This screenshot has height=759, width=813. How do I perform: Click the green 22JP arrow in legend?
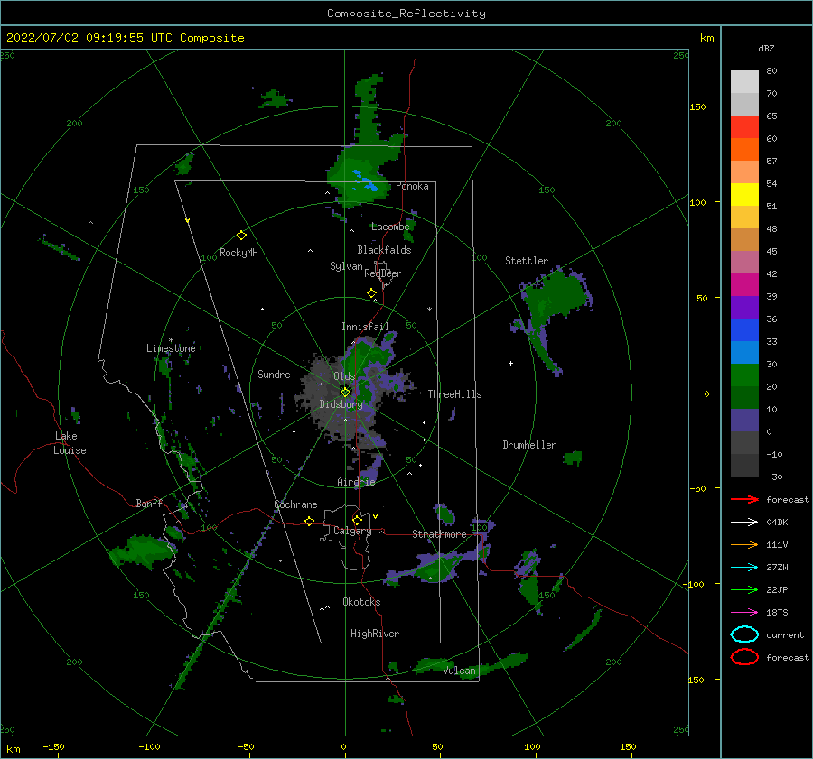click(x=744, y=589)
